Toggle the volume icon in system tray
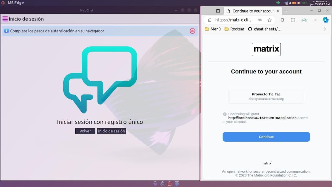This screenshot has height=187, width=332. (x=298, y=3)
